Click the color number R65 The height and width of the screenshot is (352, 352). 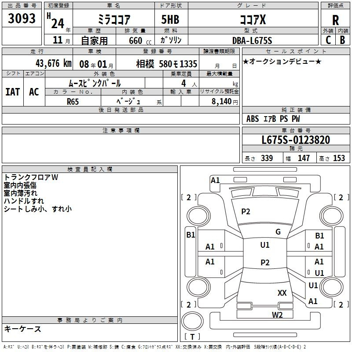pos(73,102)
